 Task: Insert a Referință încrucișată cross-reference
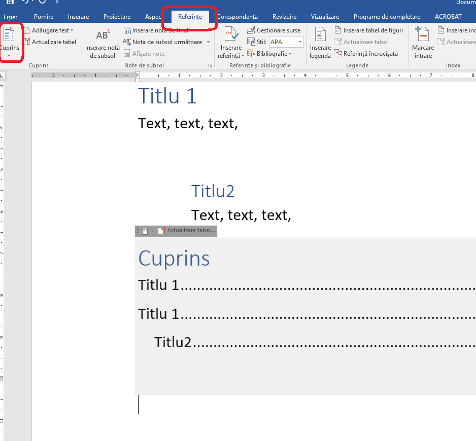pyautogui.click(x=366, y=53)
